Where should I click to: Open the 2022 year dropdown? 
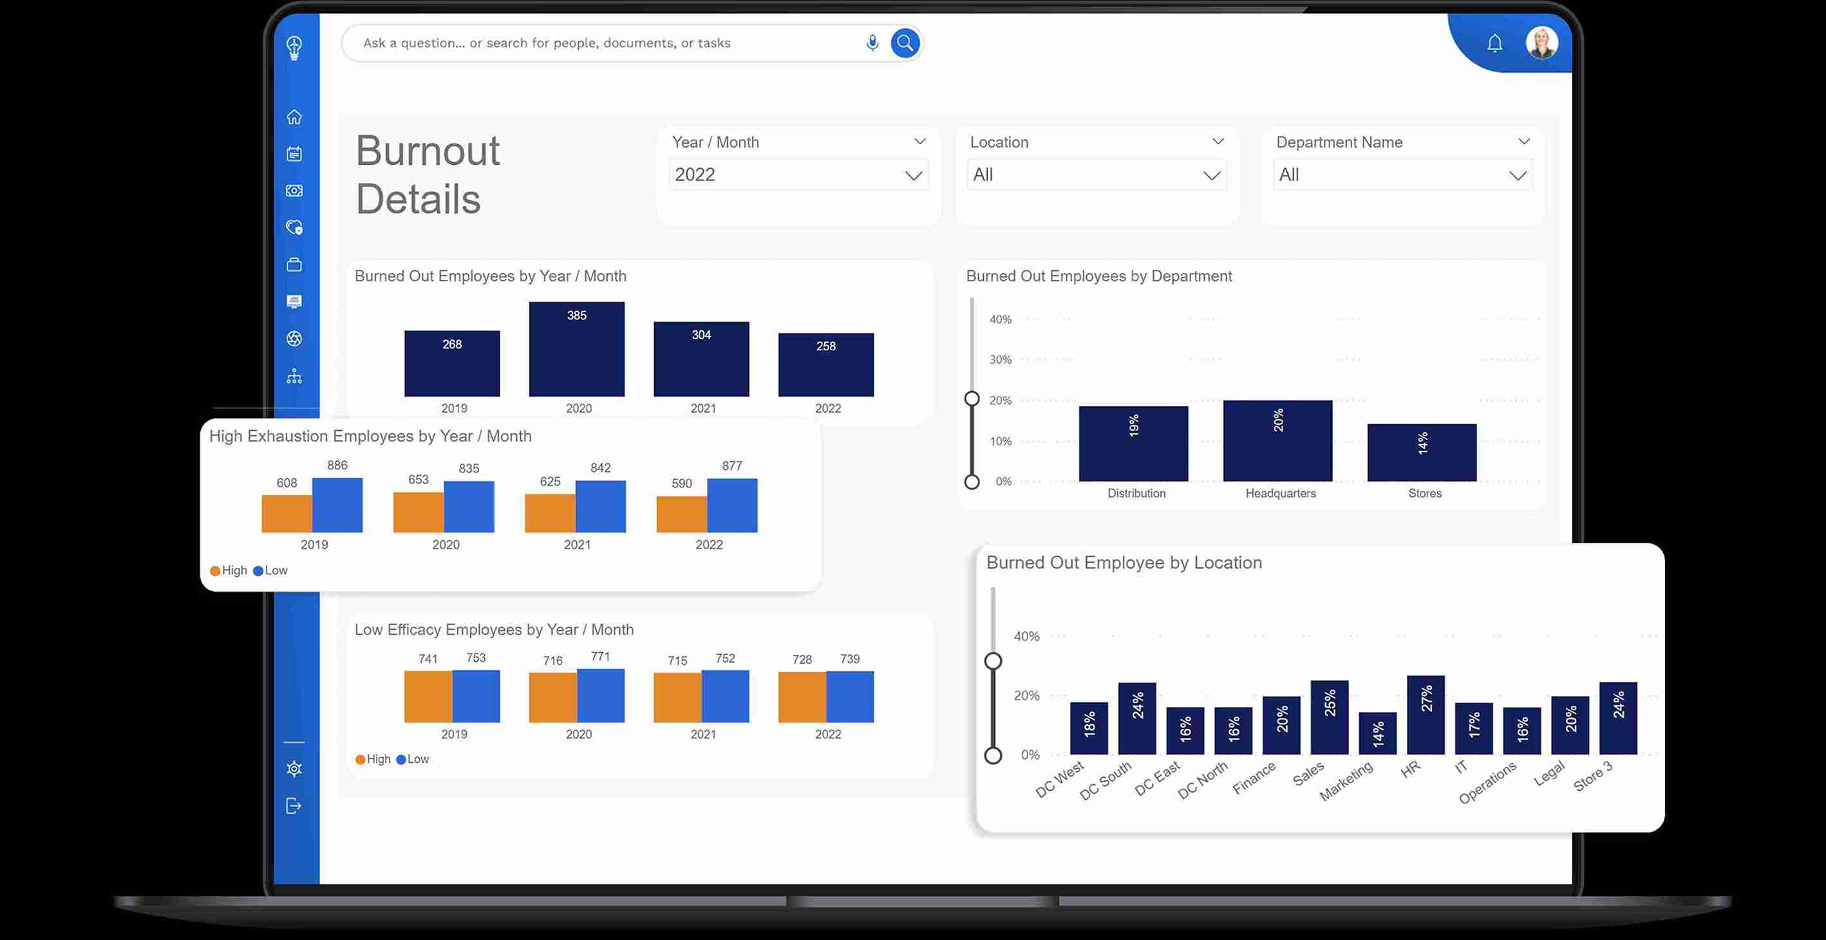click(798, 175)
